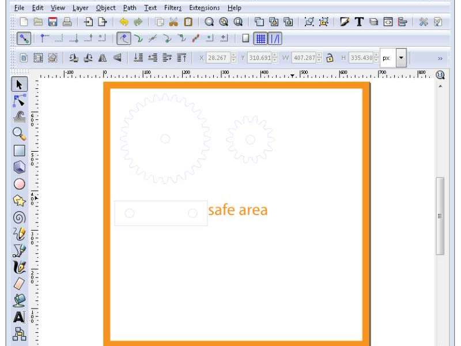
Task: Select the 3D Box tool
Action: point(20,167)
